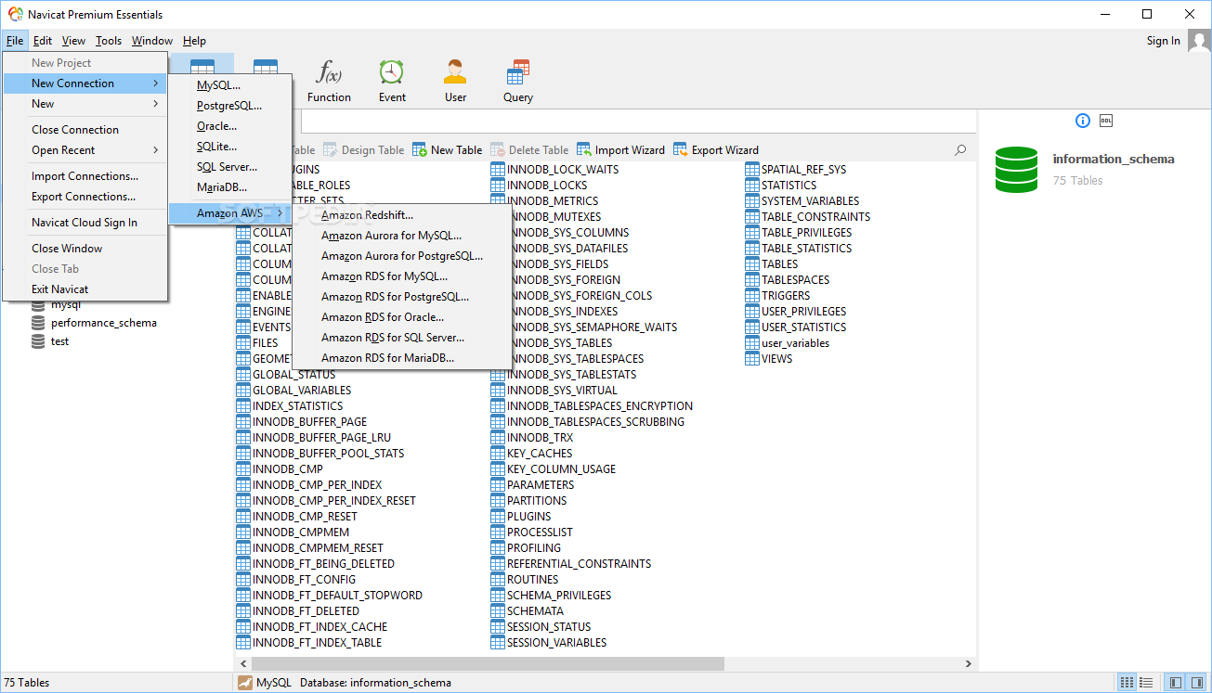
Task: Click Exit Navicat menu entry
Action: point(85,289)
